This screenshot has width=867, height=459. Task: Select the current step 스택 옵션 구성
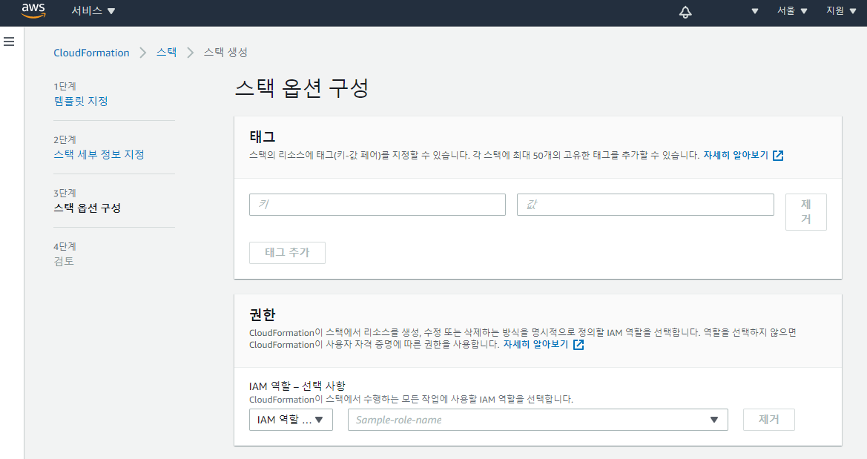coord(87,208)
